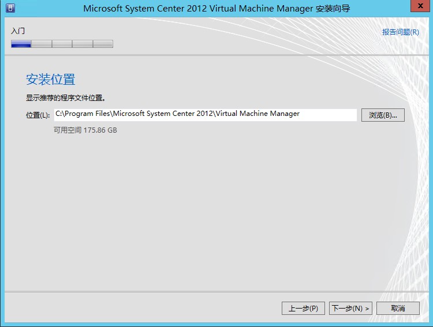Click the 位置(L): field label
Screen dimensions: 433x327
point(38,115)
